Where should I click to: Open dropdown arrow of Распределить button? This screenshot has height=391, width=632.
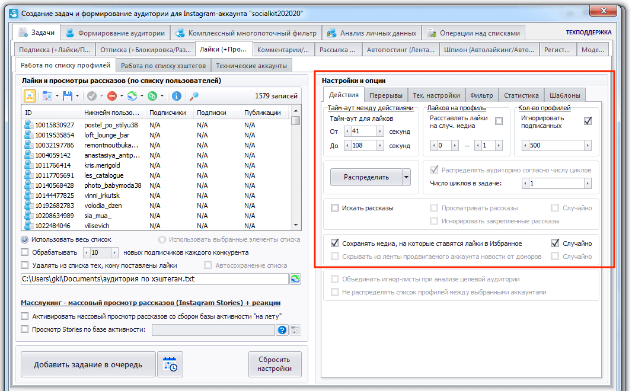[406, 177]
